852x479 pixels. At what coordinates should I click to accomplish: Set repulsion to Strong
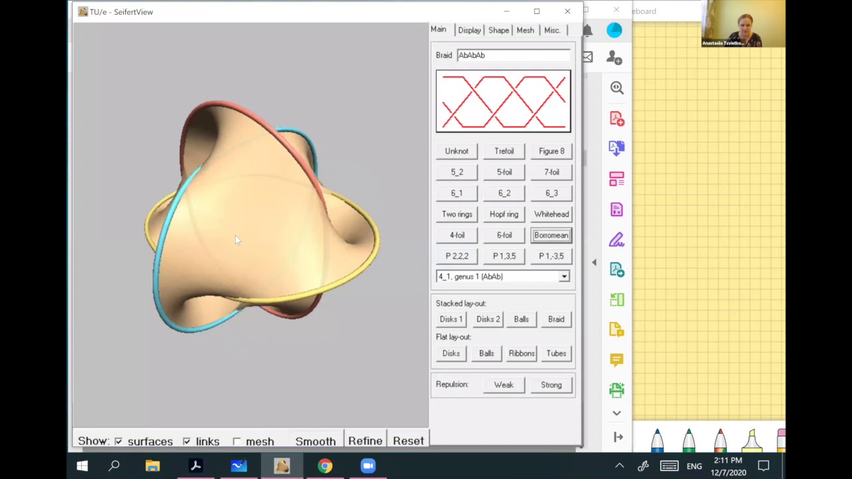(551, 385)
